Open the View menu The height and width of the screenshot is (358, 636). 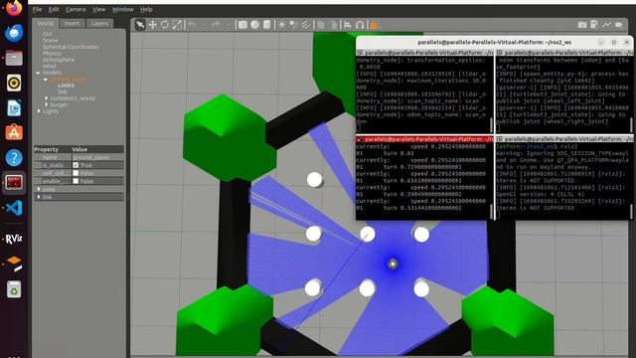pos(98,9)
